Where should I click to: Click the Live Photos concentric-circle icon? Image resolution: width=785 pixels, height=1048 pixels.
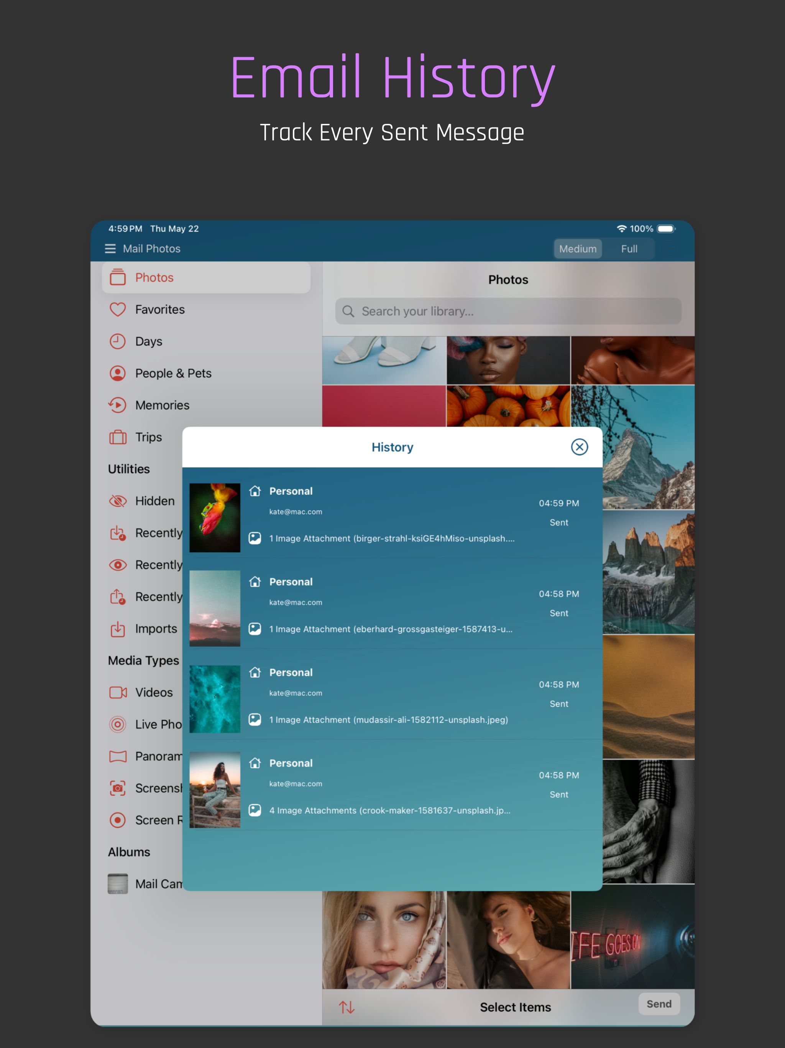[118, 724]
